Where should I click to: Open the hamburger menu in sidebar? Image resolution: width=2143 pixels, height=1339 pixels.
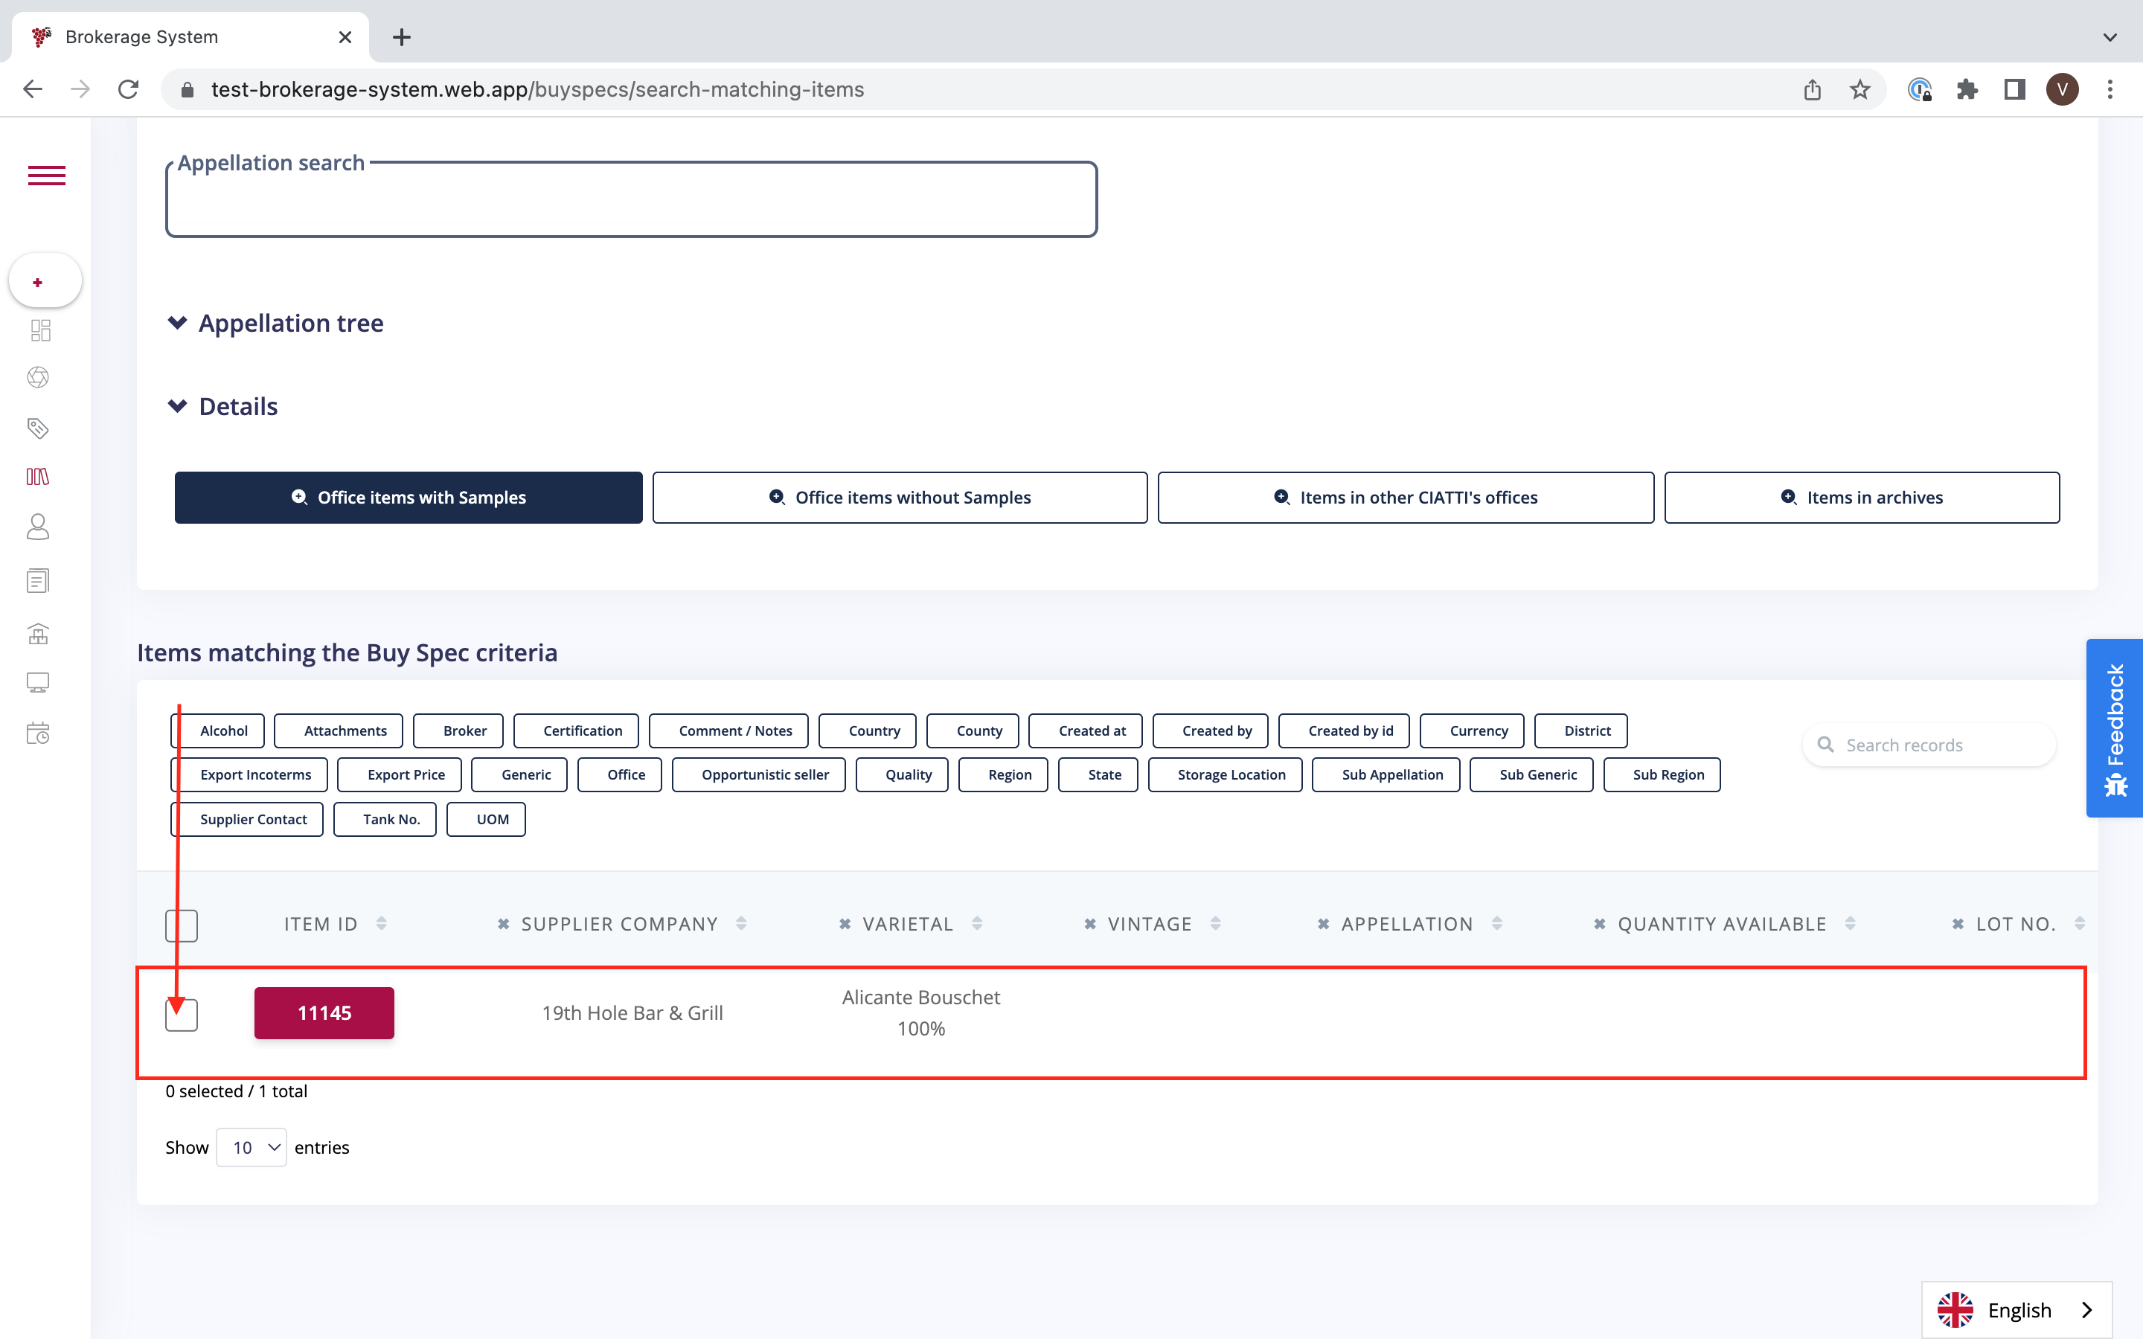pyautogui.click(x=46, y=176)
